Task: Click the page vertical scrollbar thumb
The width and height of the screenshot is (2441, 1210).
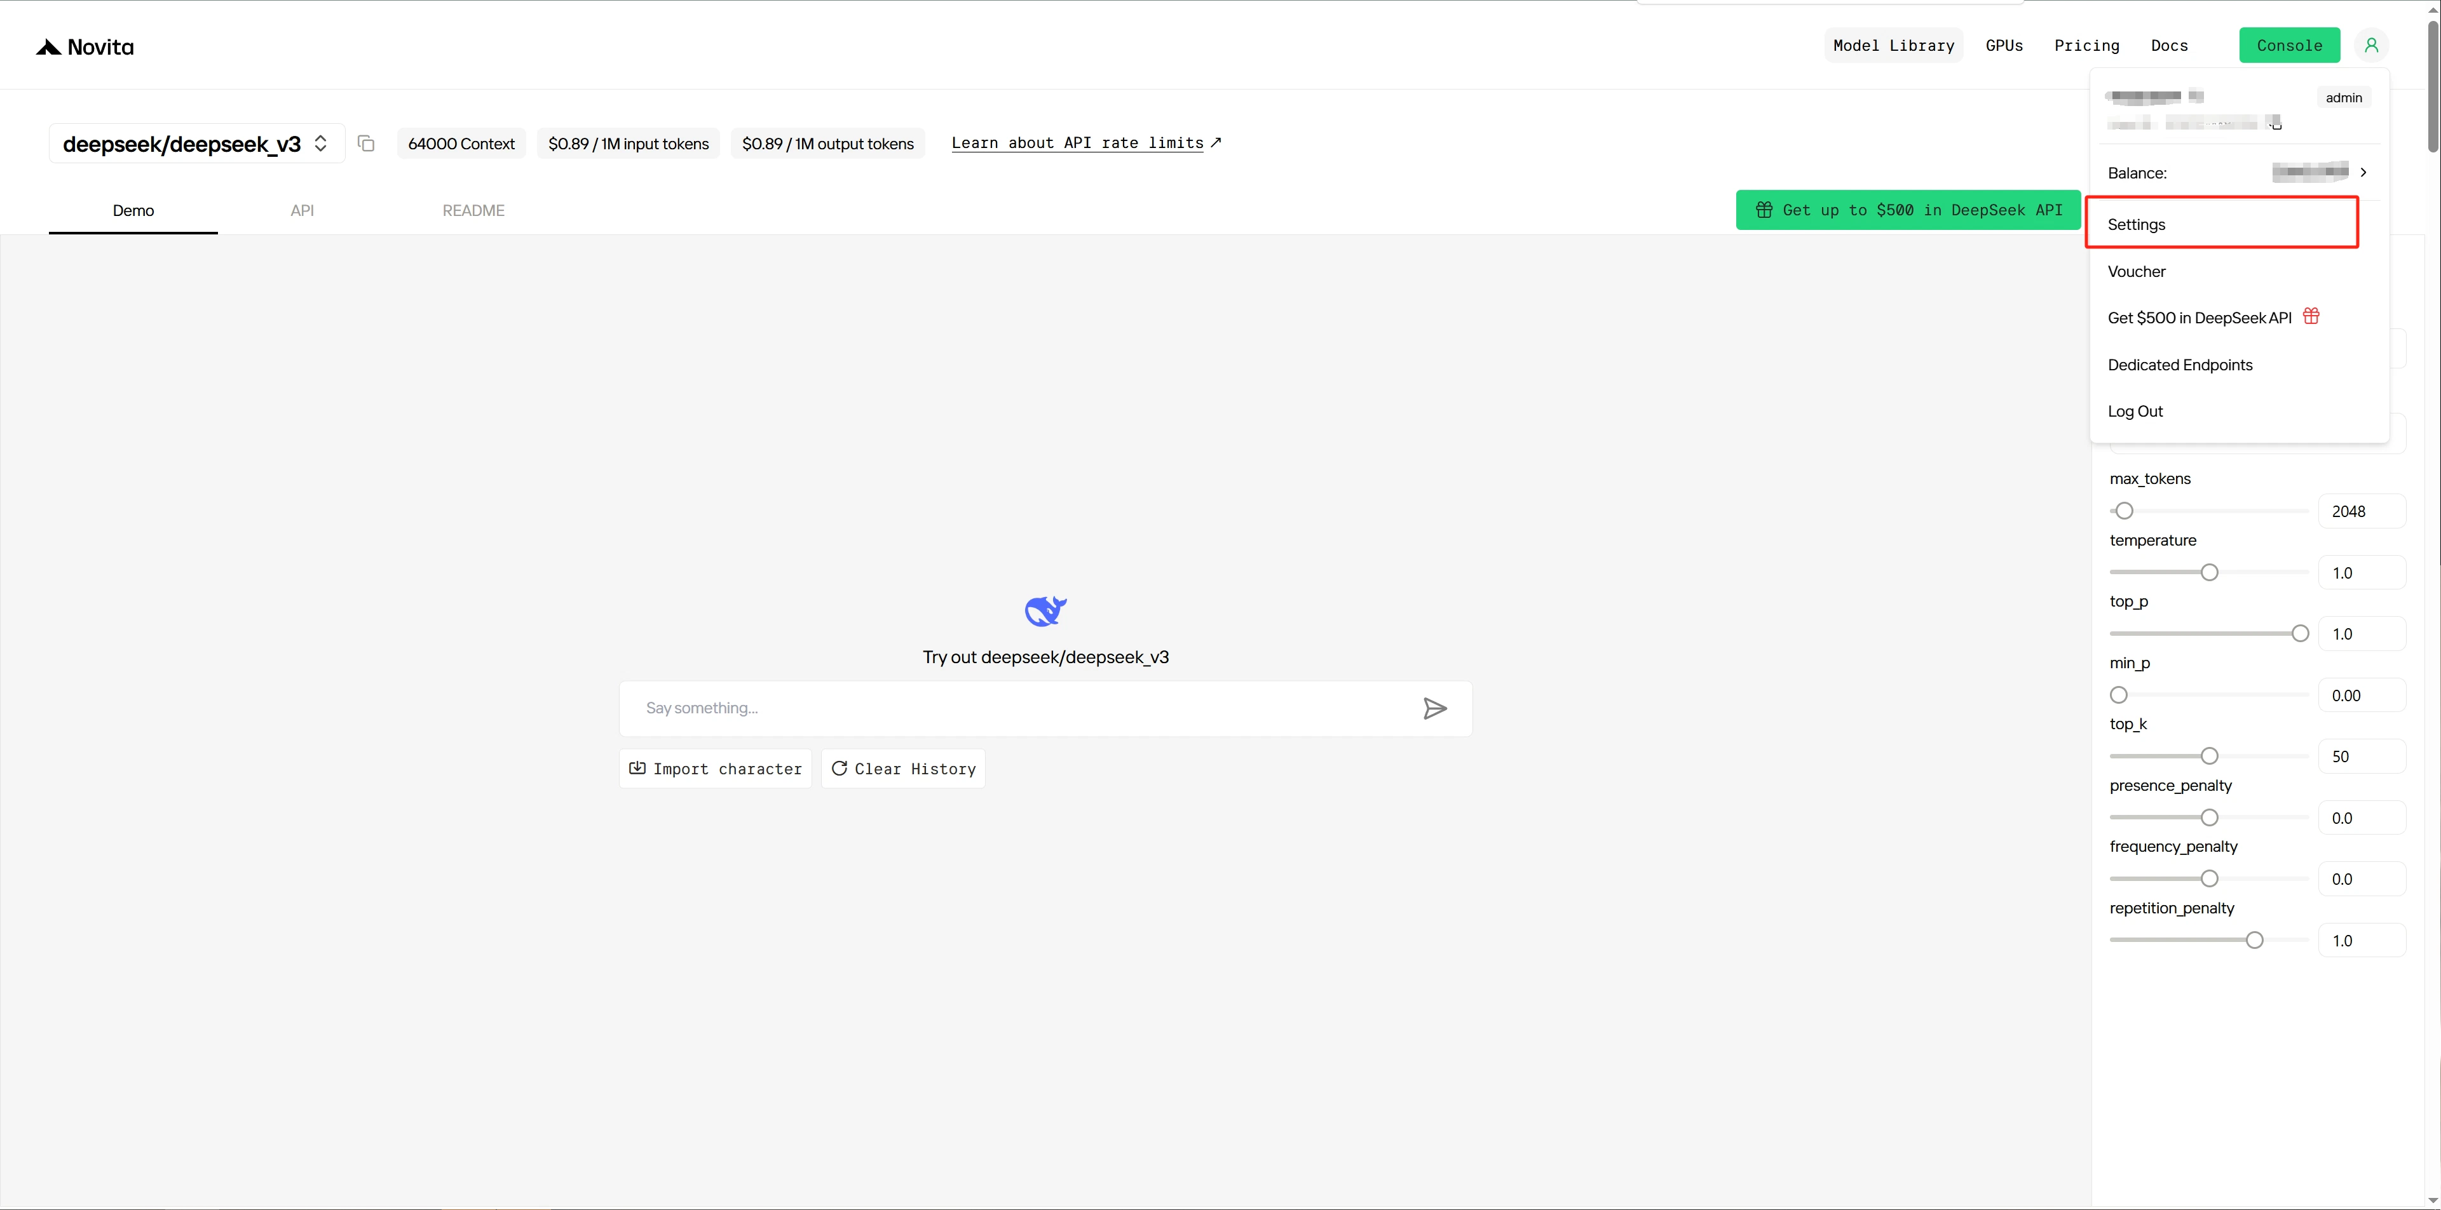Action: tap(2433, 85)
